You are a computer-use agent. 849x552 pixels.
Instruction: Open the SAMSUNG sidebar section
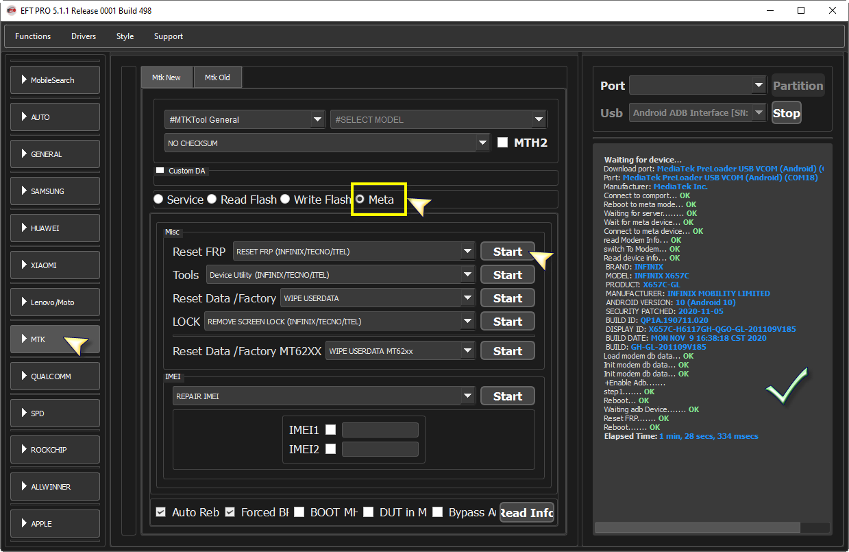click(56, 191)
